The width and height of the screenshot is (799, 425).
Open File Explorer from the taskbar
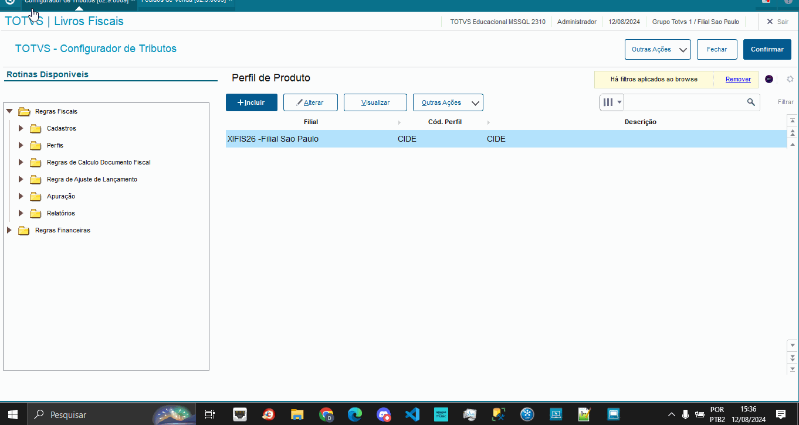[297, 414]
